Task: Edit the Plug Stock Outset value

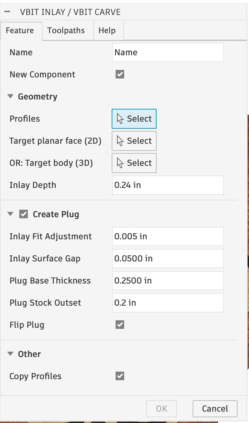Action: (168, 303)
